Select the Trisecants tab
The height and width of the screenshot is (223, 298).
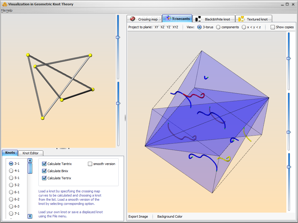177,18
